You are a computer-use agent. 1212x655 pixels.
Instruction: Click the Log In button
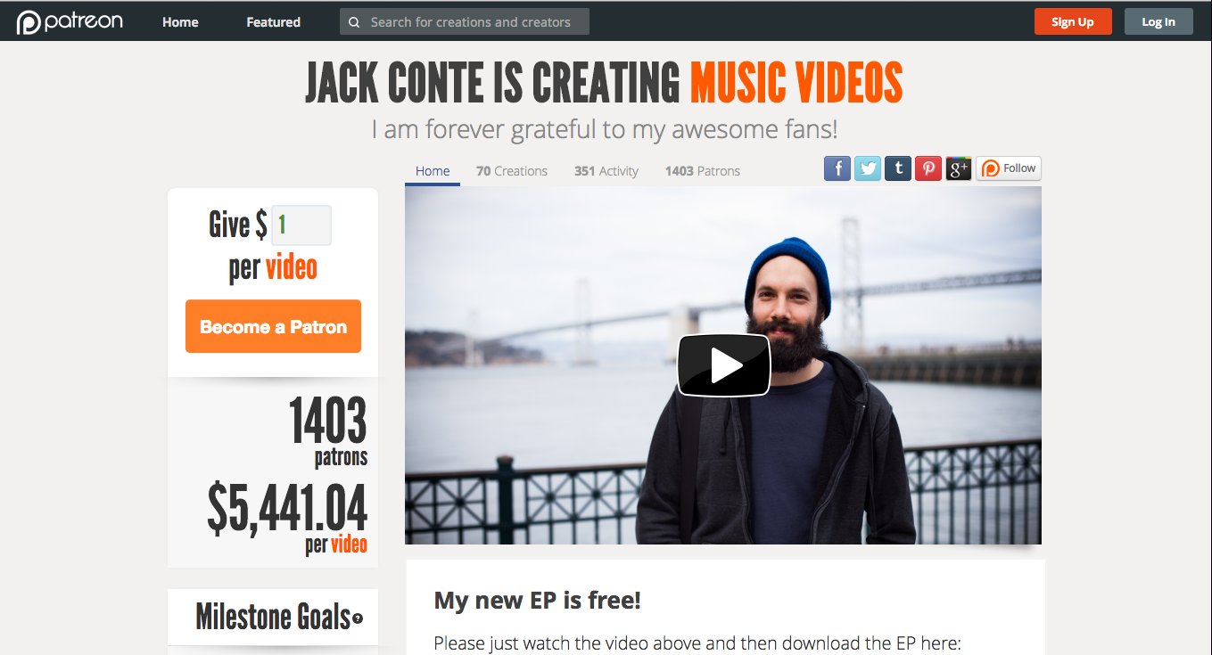point(1158,22)
